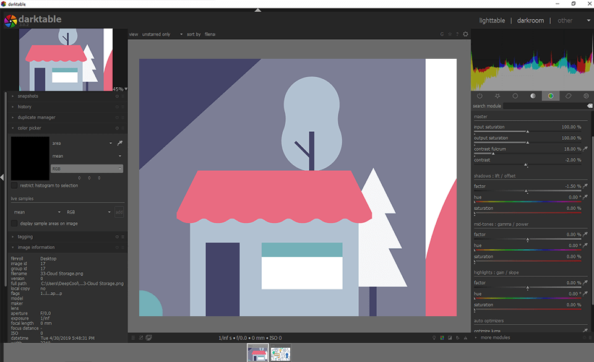The height and width of the screenshot is (362, 594).
Task: Clear the search module field
Action: point(590,106)
